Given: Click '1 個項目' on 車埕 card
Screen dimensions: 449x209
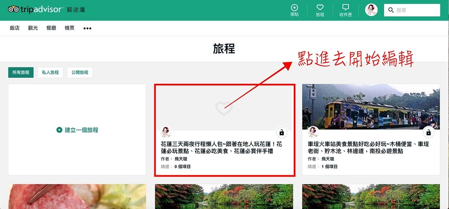Looking at the screenshot, I should tap(330, 167).
